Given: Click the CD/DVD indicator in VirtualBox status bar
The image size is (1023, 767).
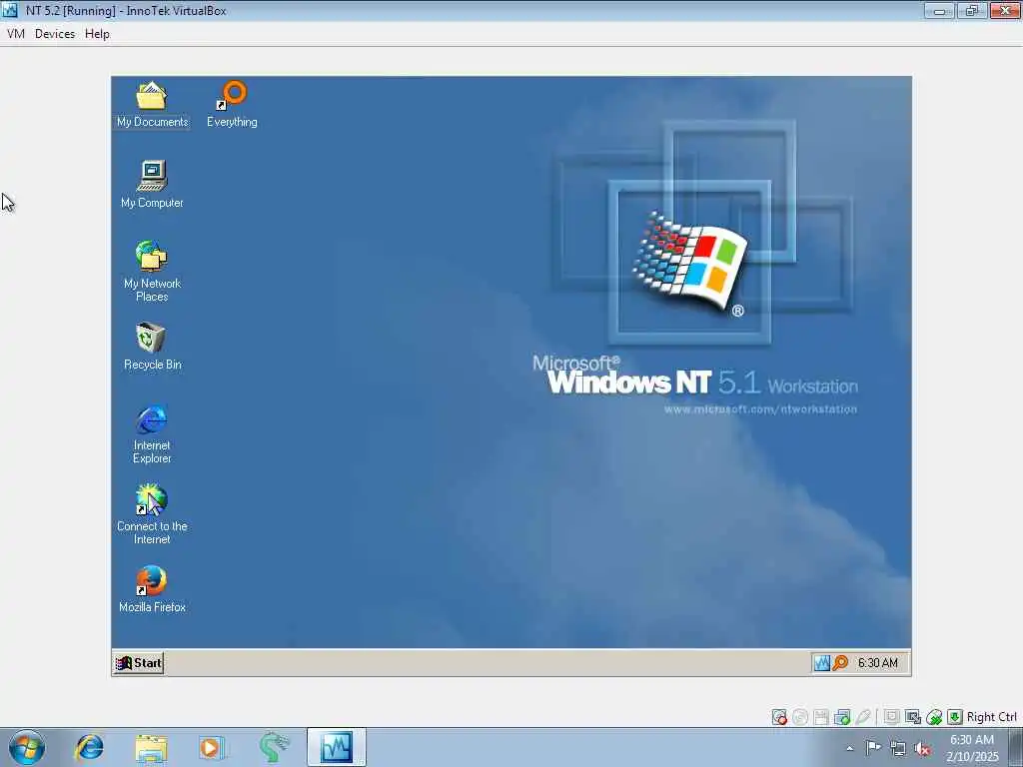Looking at the screenshot, I should click(x=800, y=717).
